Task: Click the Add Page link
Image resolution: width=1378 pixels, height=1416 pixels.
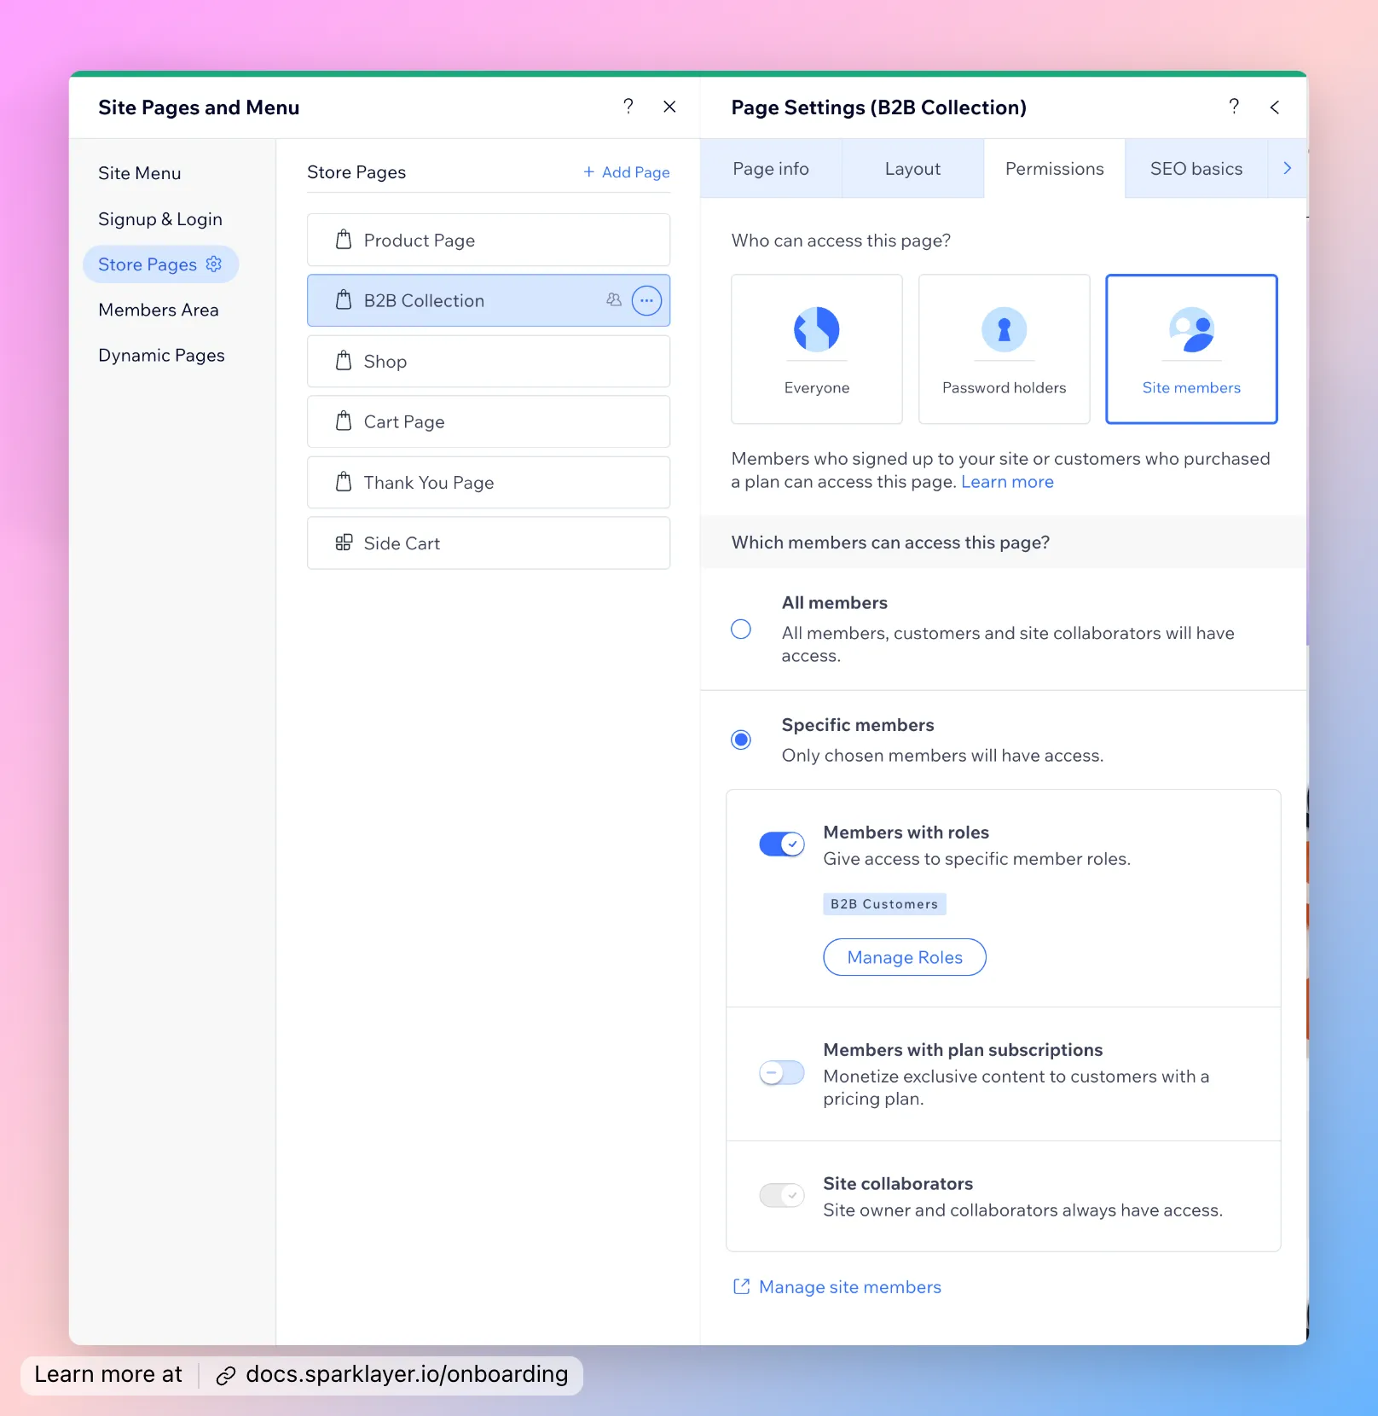Action: tap(627, 172)
